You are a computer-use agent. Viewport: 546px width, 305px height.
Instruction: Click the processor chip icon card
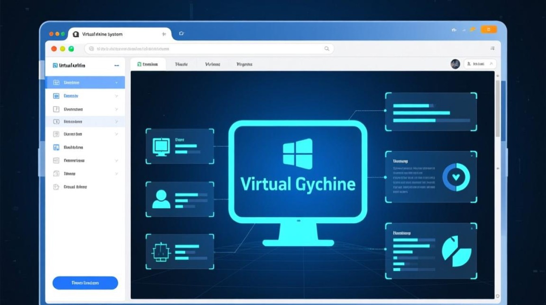(180, 251)
